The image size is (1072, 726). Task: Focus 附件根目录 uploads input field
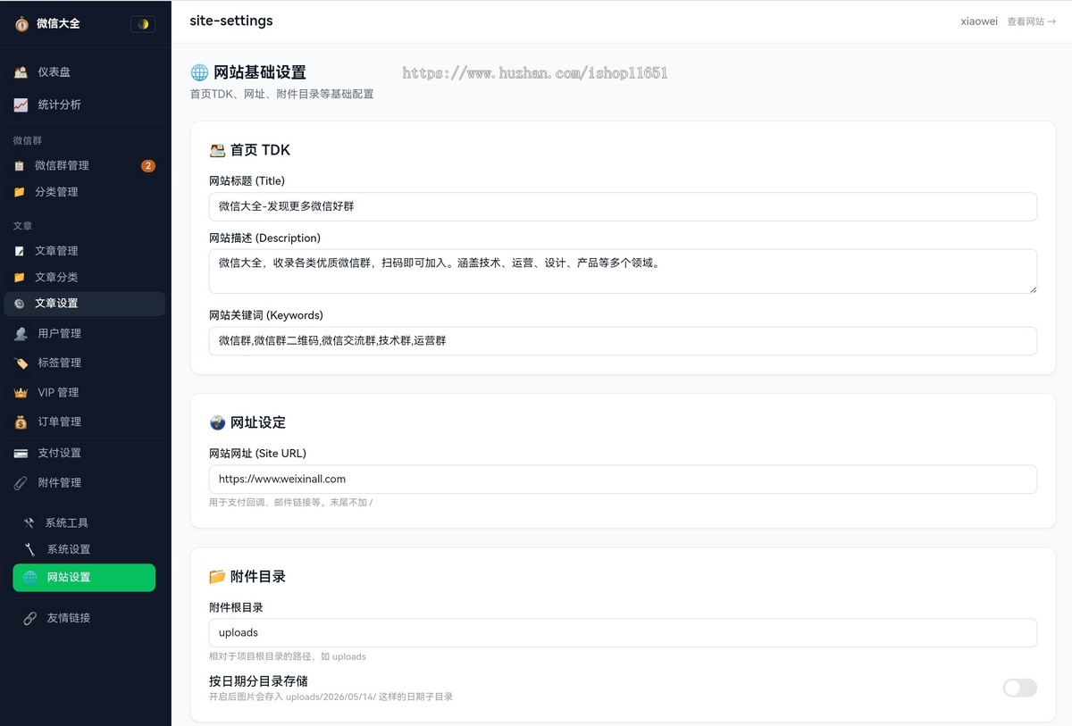pyautogui.click(x=623, y=632)
